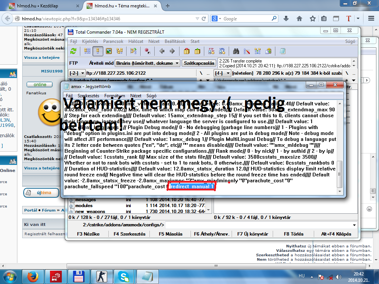Open Hálózat menu in Total Commander

135,41
